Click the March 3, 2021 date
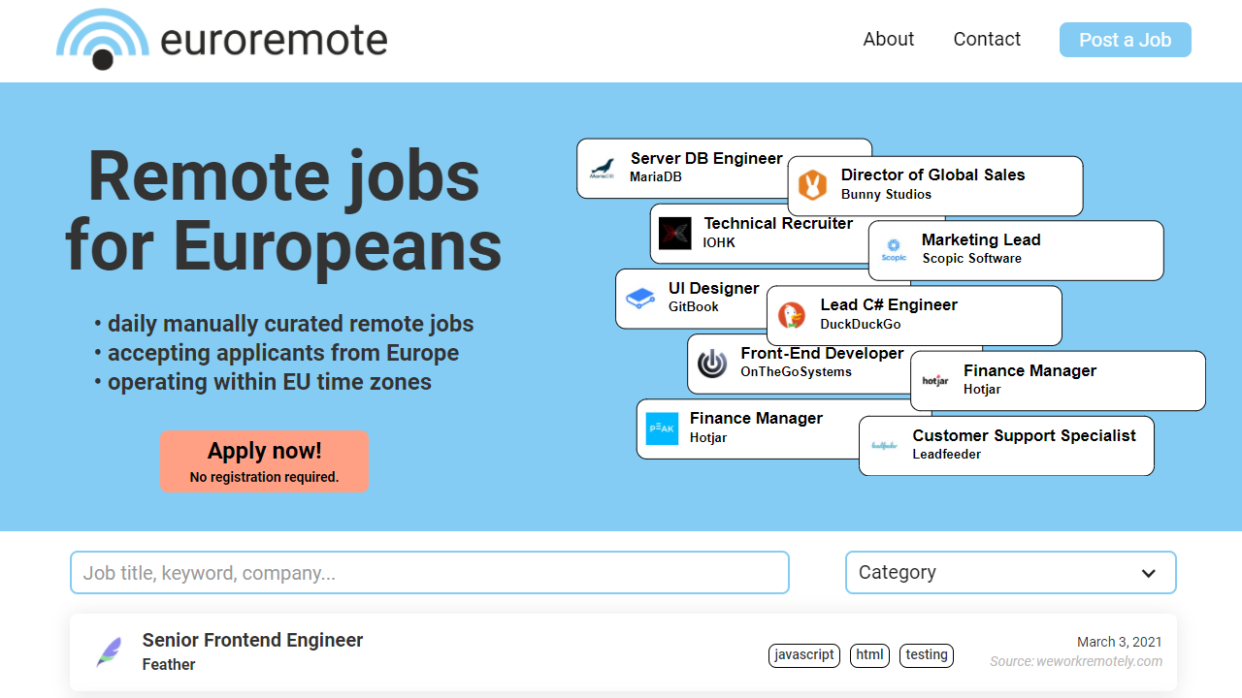This screenshot has height=698, width=1242. coord(1120,642)
